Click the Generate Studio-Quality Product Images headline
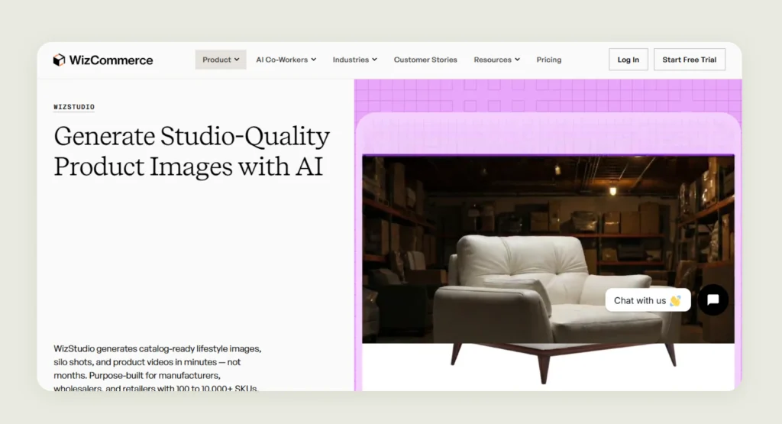Image resolution: width=782 pixels, height=424 pixels. click(192, 151)
